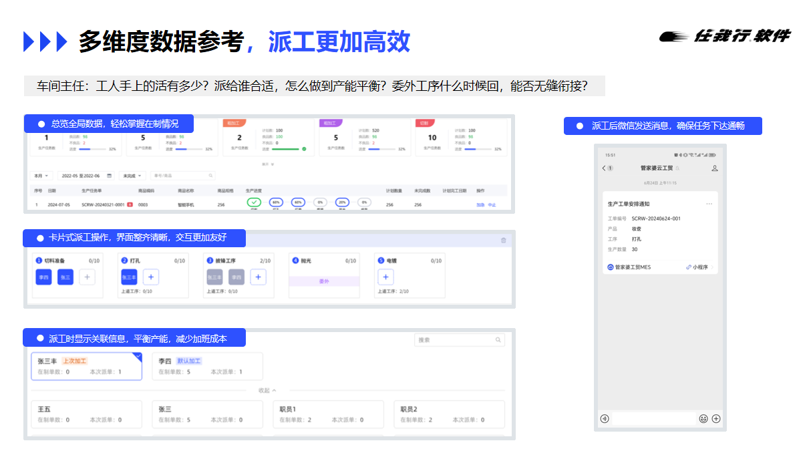Screen dimensions: 809x453
Task: Collapse worker list using 收起
Action: pyautogui.click(x=267, y=390)
